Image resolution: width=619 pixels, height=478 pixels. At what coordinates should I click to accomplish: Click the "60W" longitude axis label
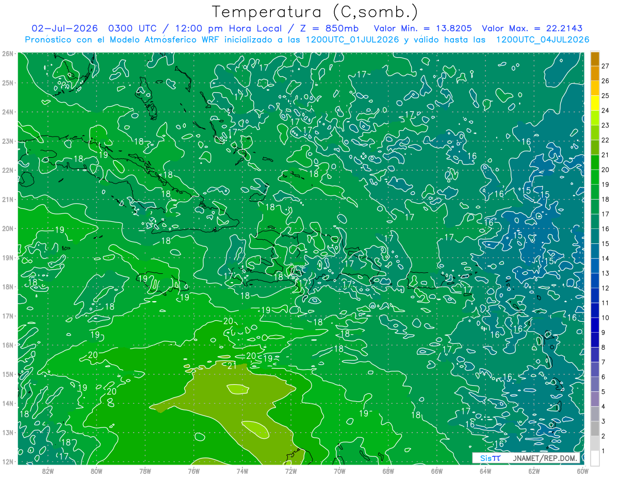tap(582, 470)
